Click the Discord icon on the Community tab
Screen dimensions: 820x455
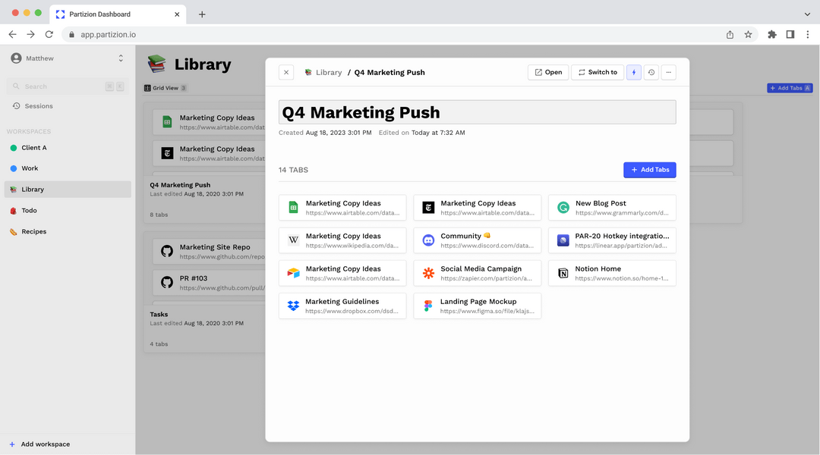click(x=427, y=240)
